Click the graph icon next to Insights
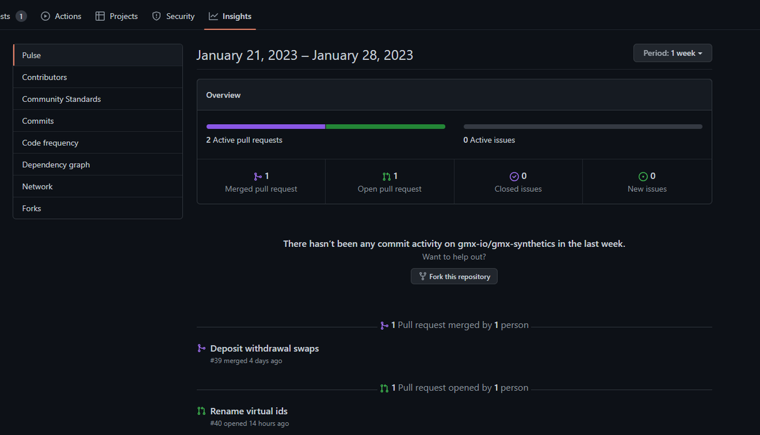This screenshot has width=760, height=435. (212, 16)
